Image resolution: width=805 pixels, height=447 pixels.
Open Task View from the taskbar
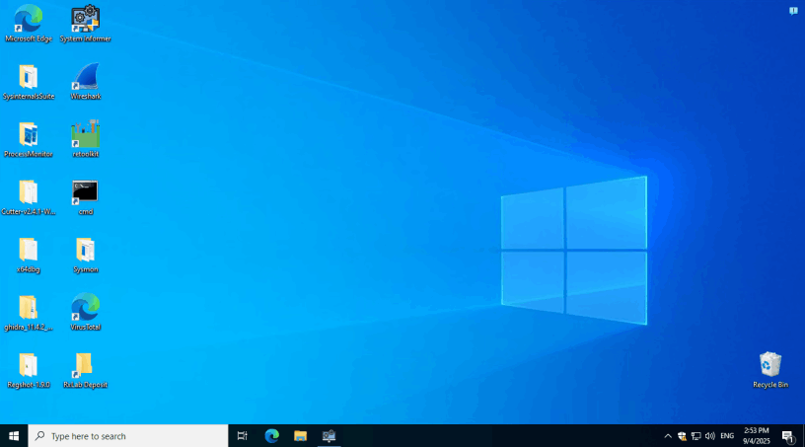click(242, 436)
